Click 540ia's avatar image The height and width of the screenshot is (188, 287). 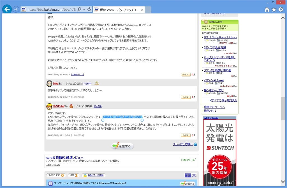pos(49,84)
